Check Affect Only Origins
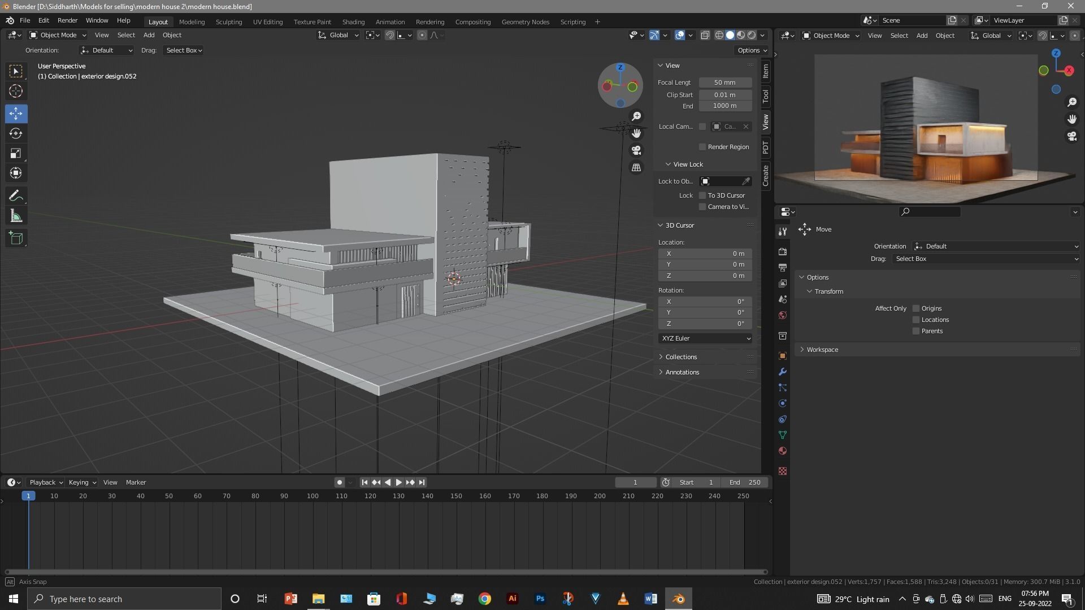 916,308
